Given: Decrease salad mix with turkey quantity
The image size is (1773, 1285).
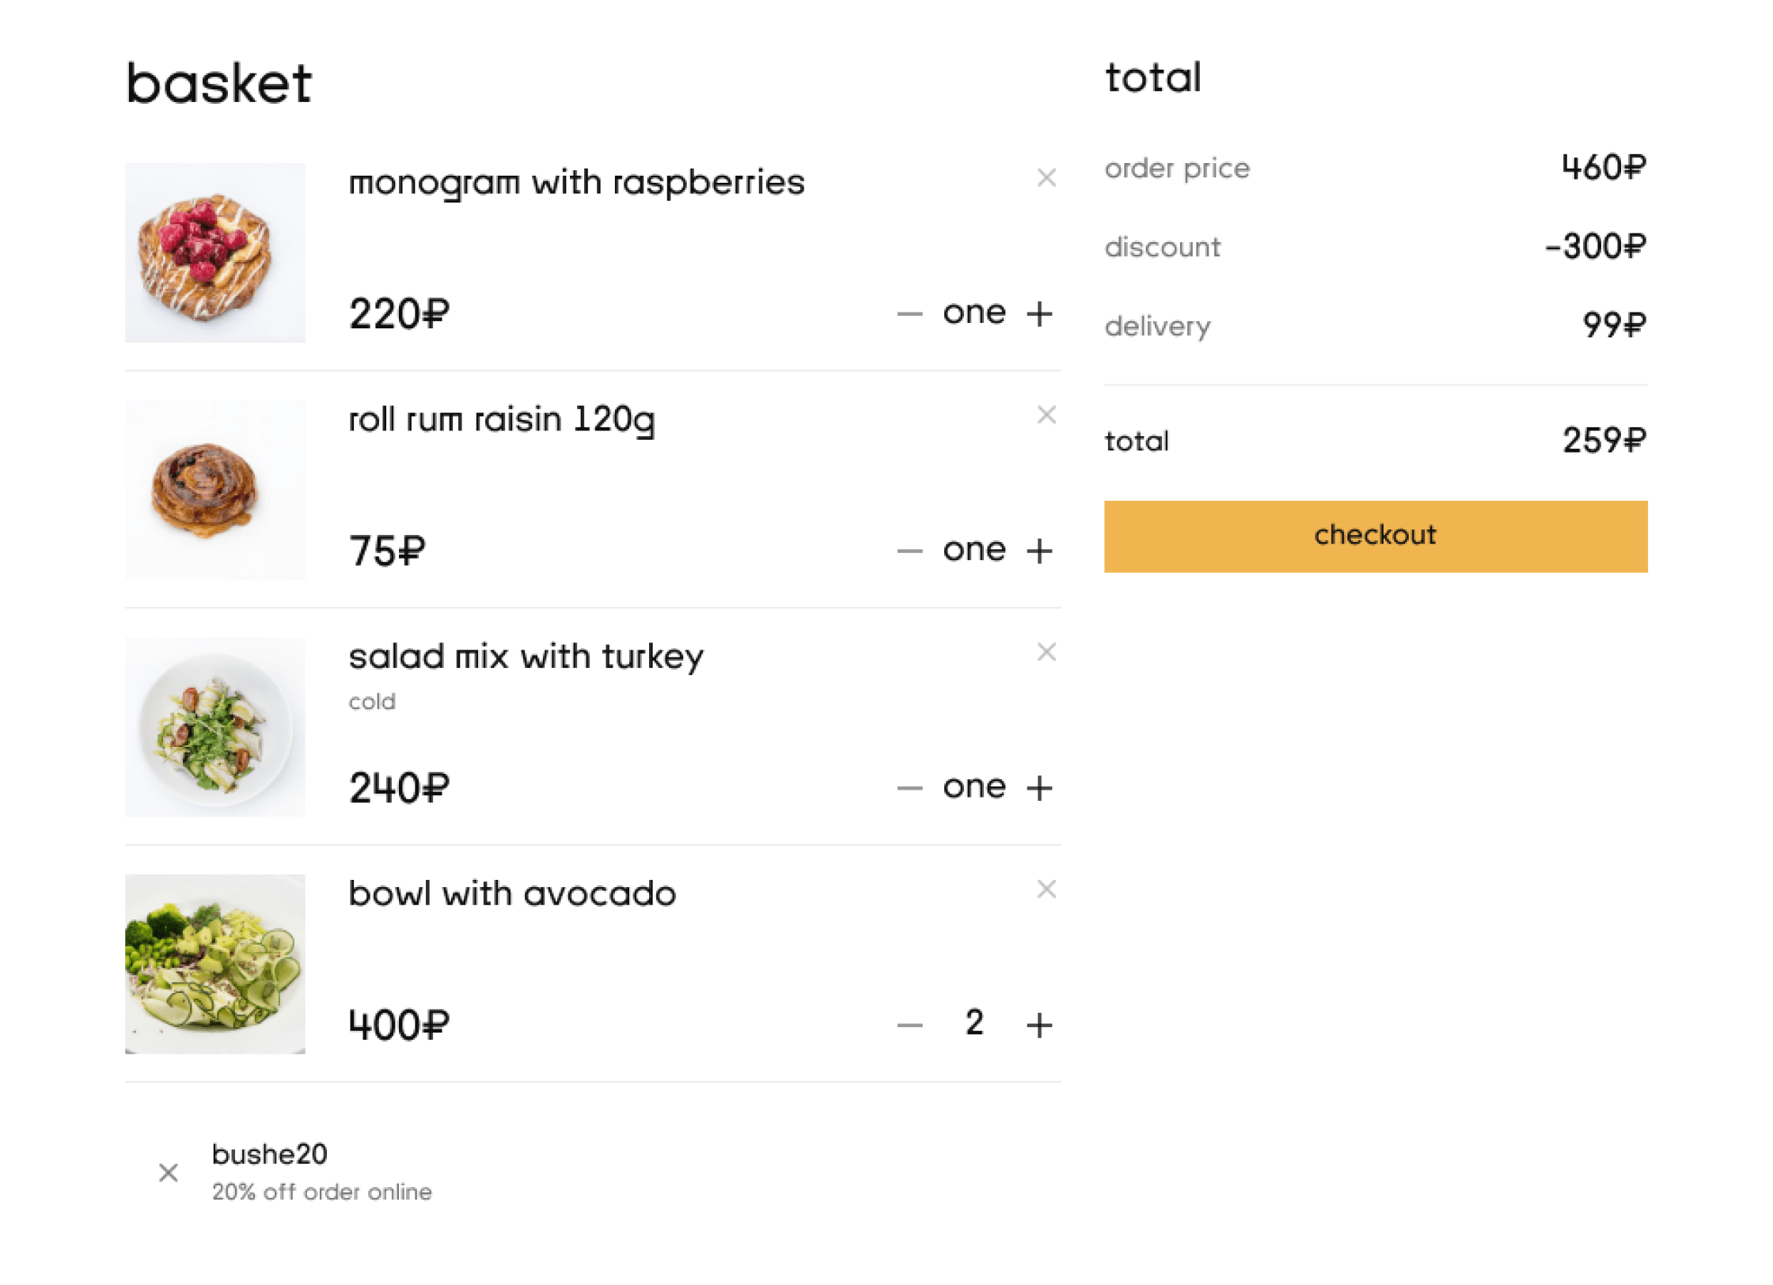Looking at the screenshot, I should pyautogui.click(x=909, y=788).
